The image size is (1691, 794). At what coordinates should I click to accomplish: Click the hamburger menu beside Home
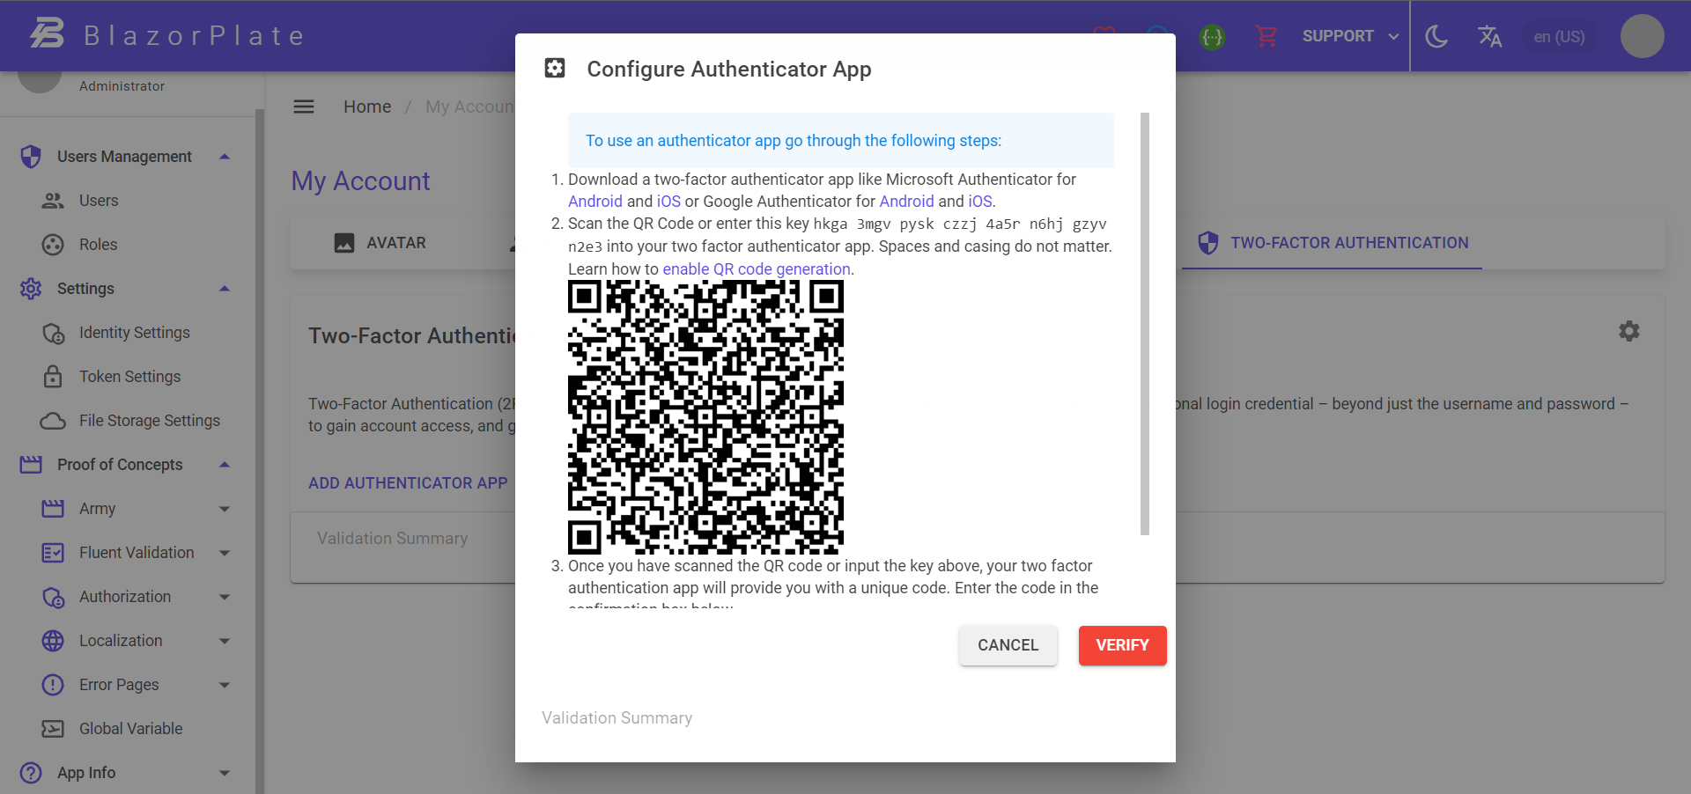pyautogui.click(x=304, y=107)
